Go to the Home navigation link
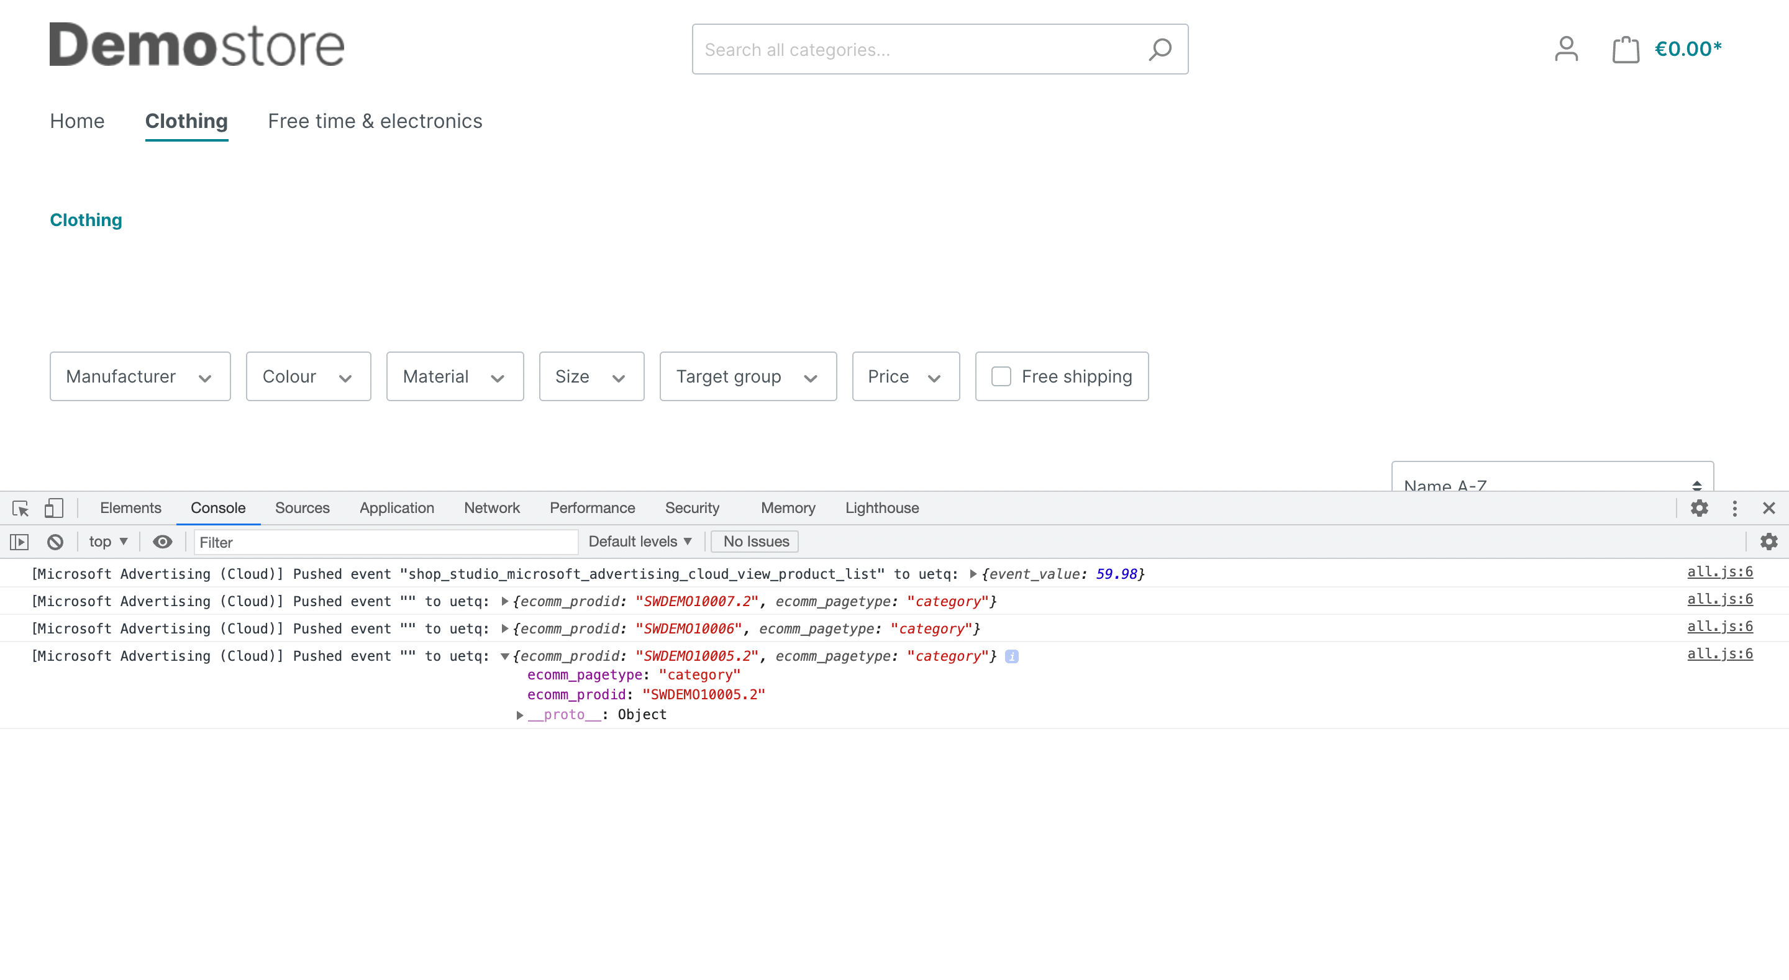This screenshot has width=1789, height=980. pyautogui.click(x=77, y=121)
